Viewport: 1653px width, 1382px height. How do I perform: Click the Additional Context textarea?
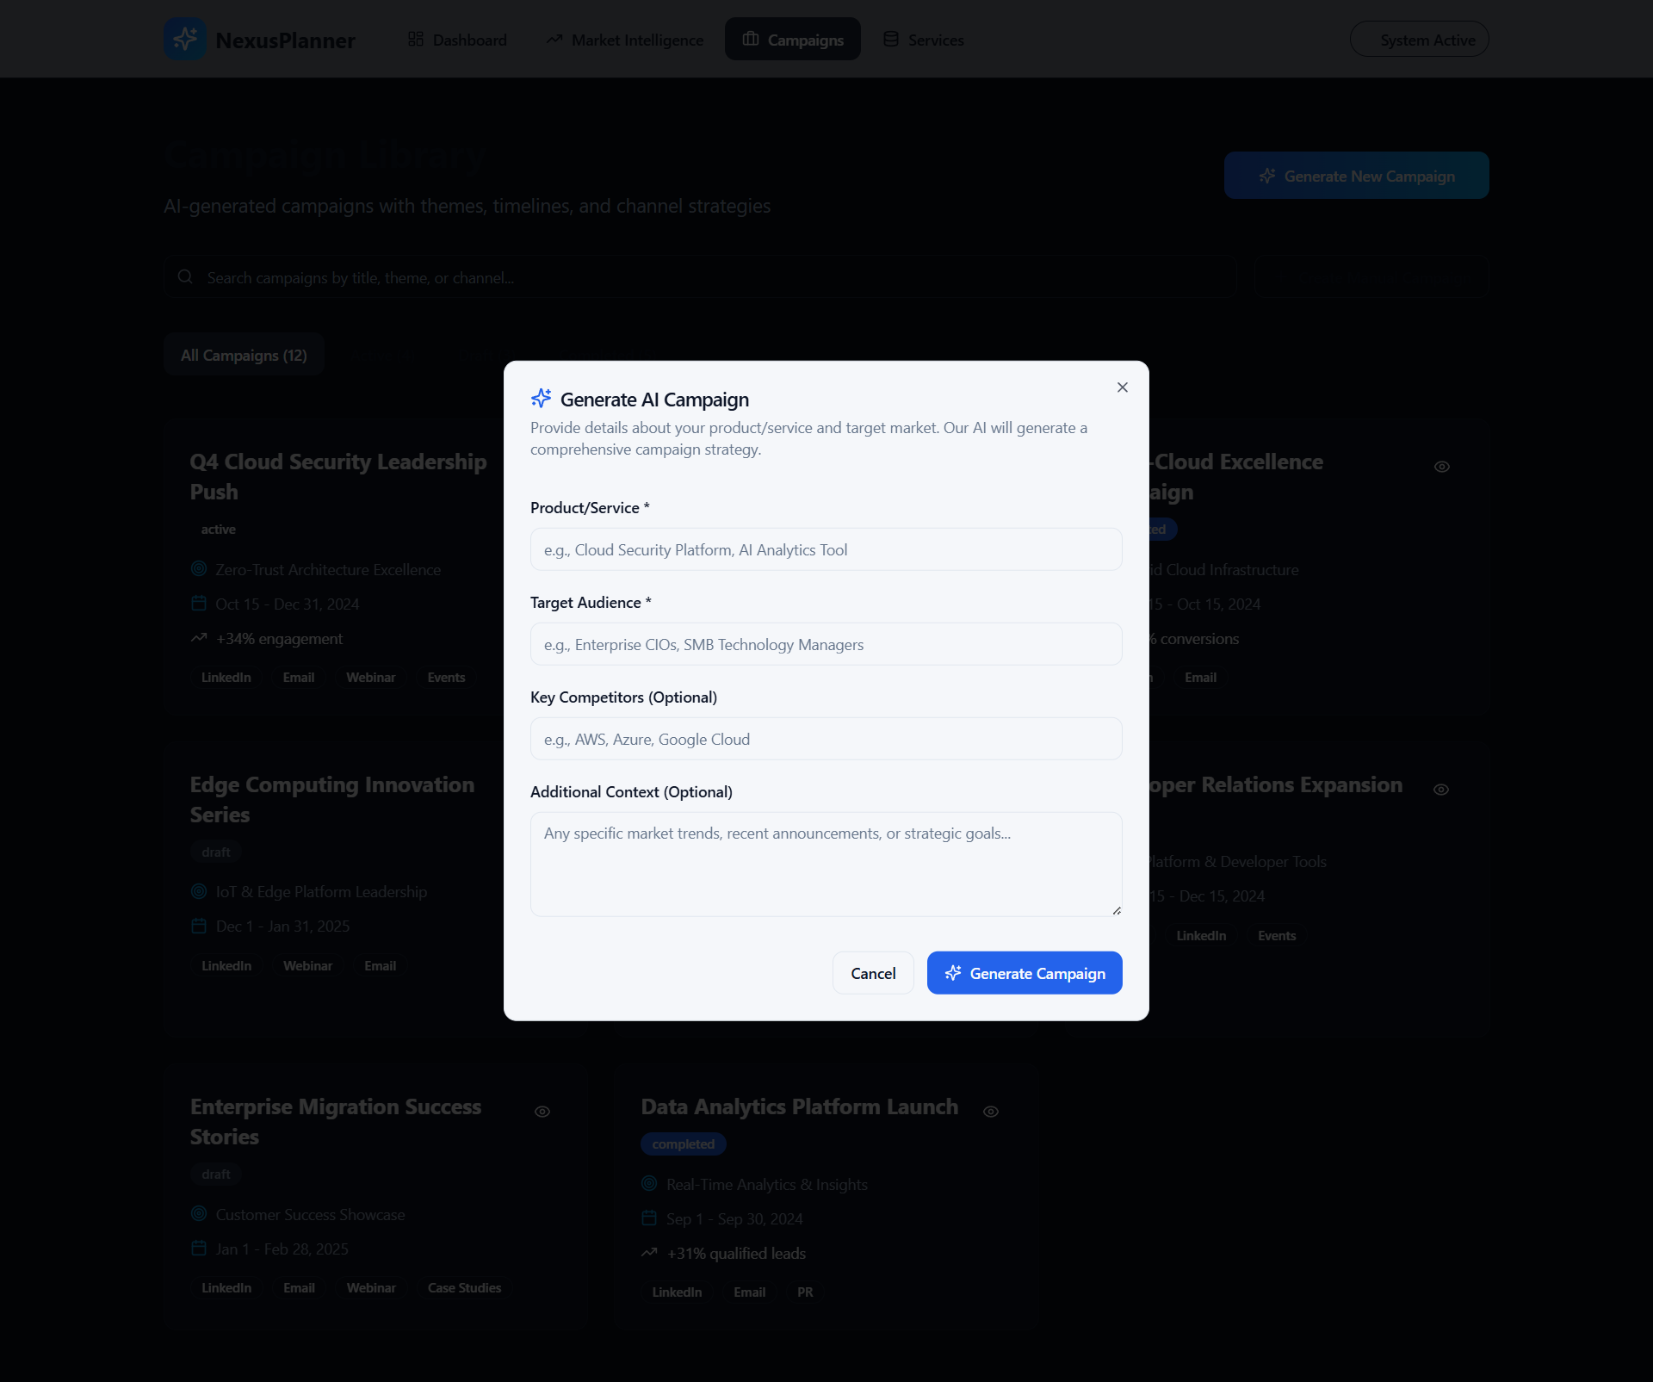826,864
